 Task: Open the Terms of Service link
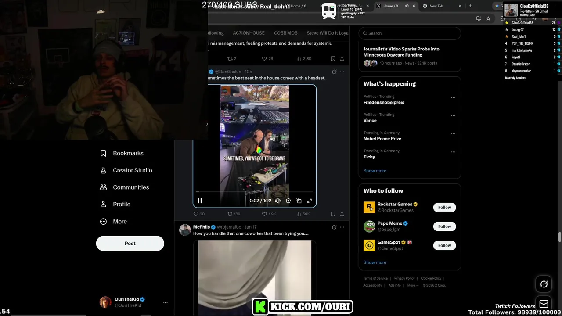click(x=375, y=278)
